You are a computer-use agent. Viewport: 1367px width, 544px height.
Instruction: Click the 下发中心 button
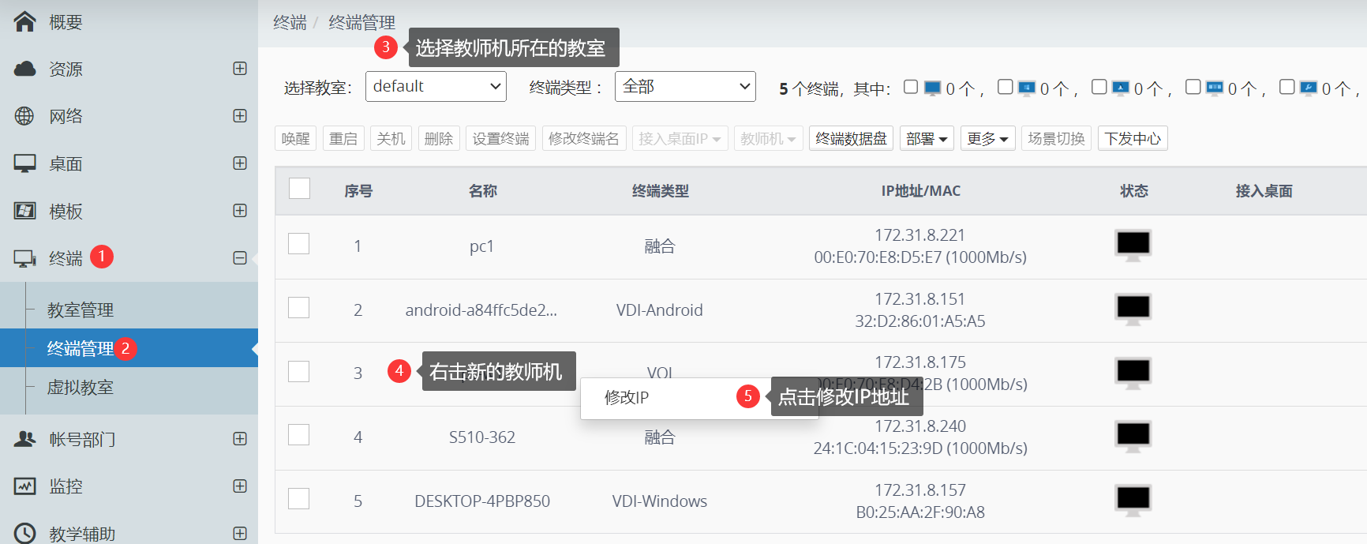[1132, 139]
